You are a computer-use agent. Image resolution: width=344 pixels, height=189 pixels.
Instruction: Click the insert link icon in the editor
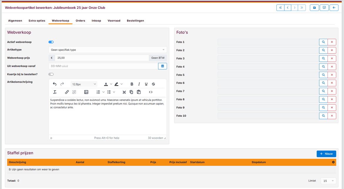point(67,92)
